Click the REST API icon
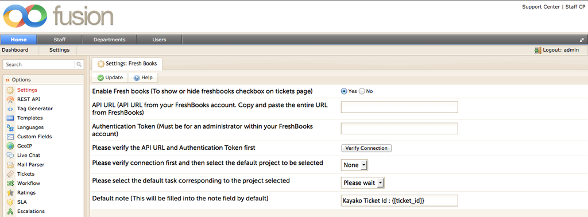 10,99
